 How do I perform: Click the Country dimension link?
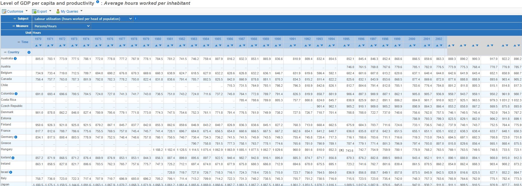pos(14,52)
